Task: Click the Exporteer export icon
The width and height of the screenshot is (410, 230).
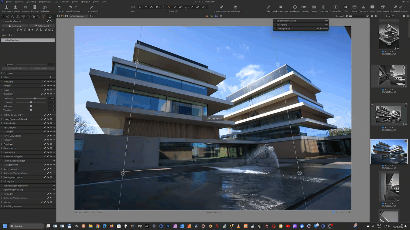Action: tap(15, 7)
